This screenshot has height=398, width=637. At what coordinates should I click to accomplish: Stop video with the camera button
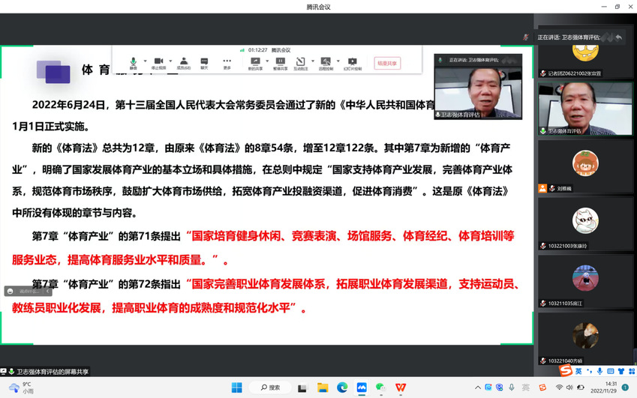point(158,62)
